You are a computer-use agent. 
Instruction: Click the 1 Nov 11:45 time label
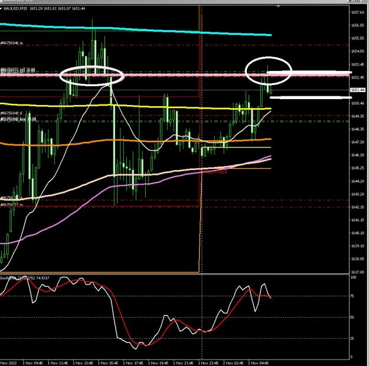coord(57,363)
